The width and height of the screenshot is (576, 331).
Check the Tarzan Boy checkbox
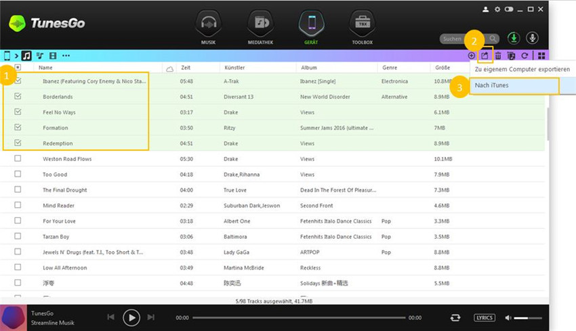(18, 236)
